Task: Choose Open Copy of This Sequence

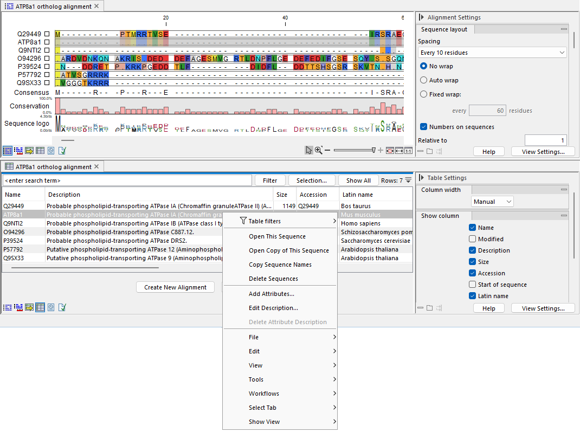Action: coord(280,250)
